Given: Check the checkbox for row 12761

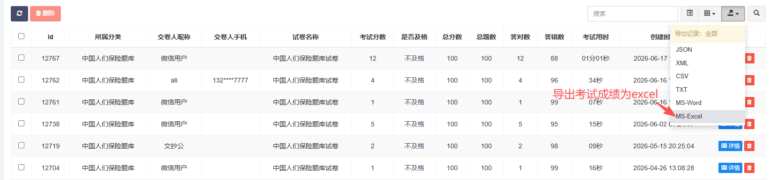Looking at the screenshot, I should tap(21, 101).
